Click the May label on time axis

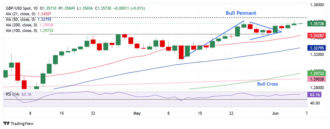point(137,113)
